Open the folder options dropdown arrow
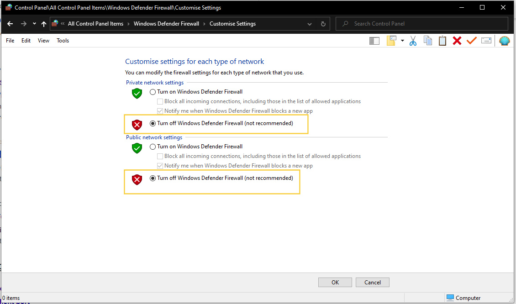The image size is (516, 304). coord(402,41)
